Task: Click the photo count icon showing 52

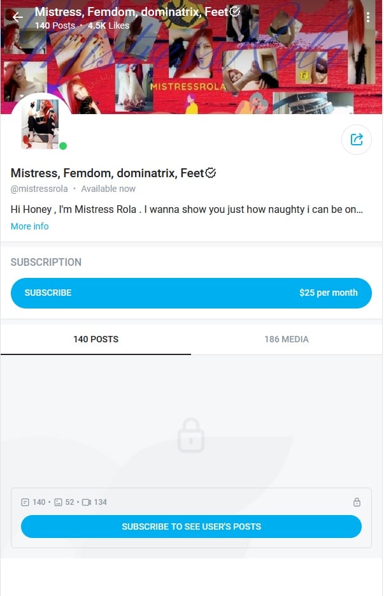Action: click(x=58, y=502)
